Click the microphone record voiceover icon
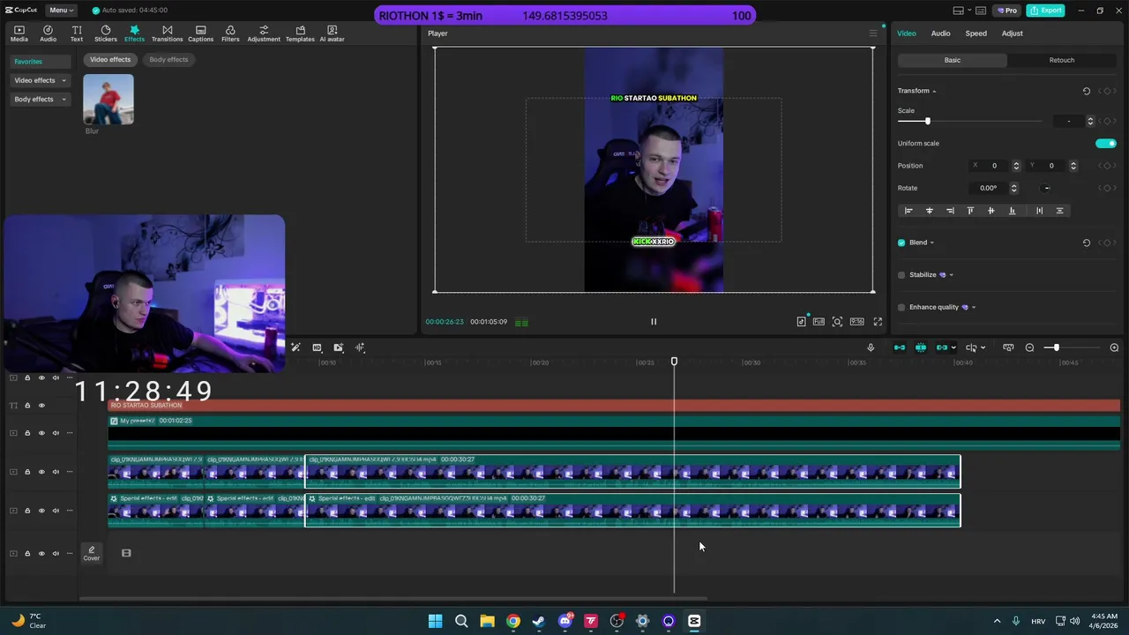Image resolution: width=1129 pixels, height=635 pixels. click(871, 347)
